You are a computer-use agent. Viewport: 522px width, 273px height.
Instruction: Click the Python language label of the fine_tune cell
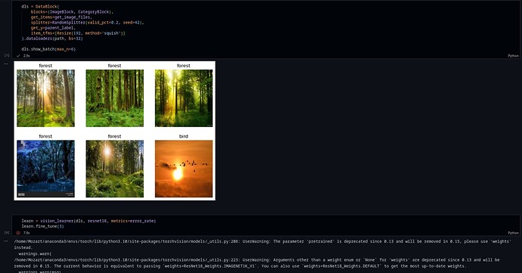pyautogui.click(x=513, y=233)
